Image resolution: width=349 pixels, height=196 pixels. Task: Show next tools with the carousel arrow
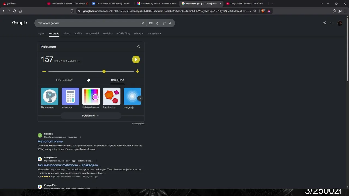[140, 98]
